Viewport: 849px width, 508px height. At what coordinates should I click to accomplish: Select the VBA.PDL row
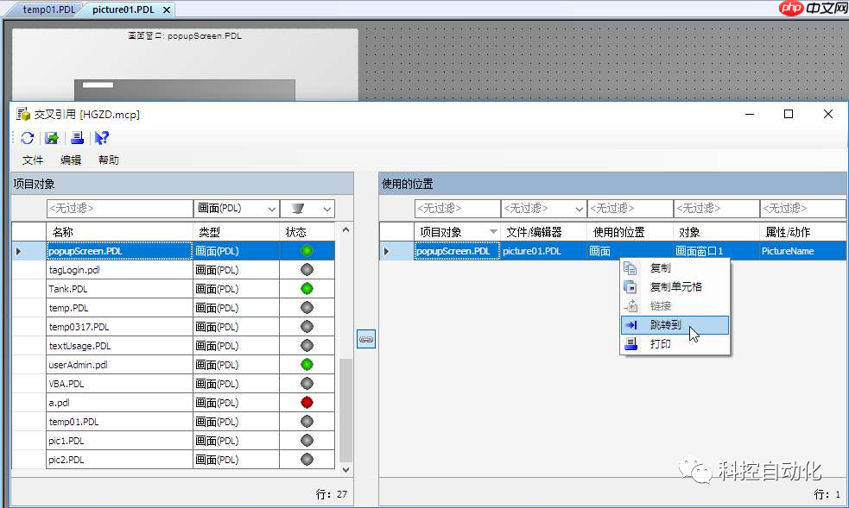[x=174, y=384]
